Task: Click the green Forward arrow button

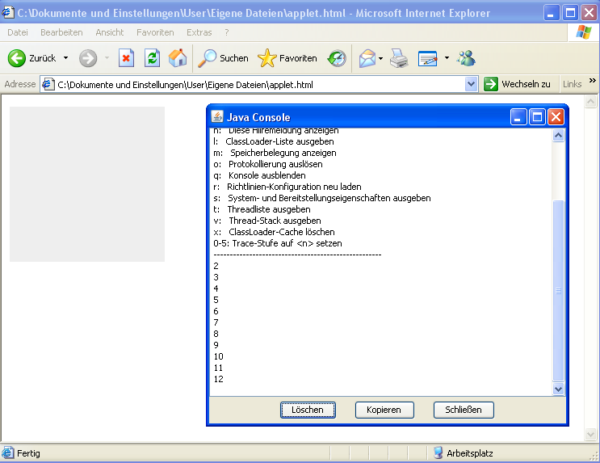Action: [x=87, y=58]
